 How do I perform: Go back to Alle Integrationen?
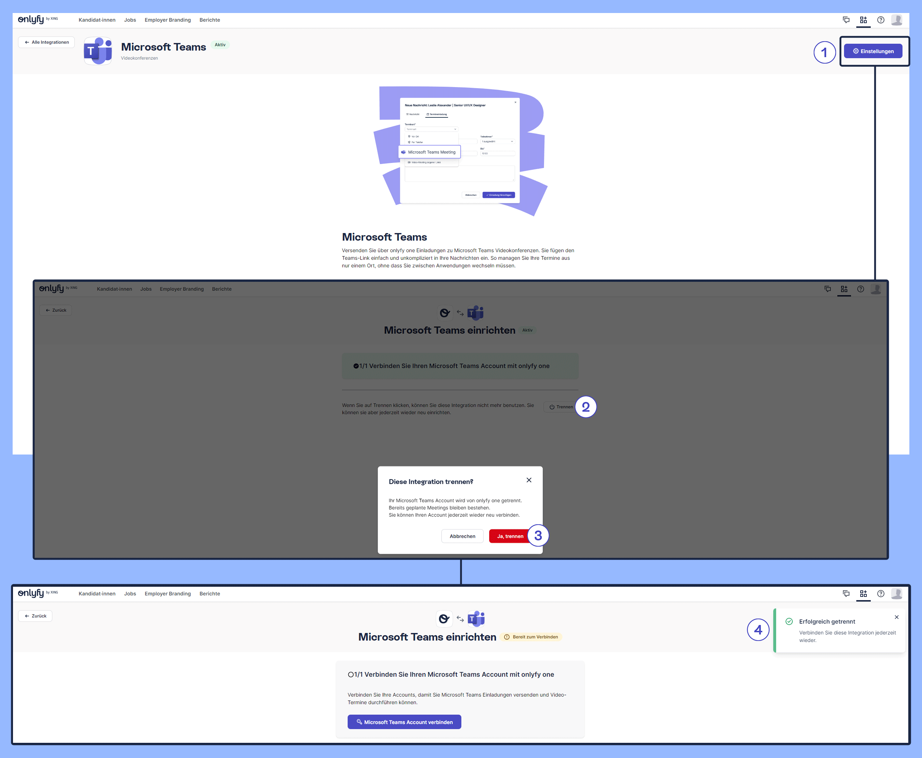pos(46,42)
